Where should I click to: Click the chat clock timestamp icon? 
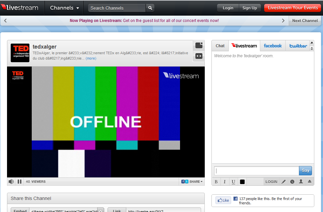click(x=292, y=182)
